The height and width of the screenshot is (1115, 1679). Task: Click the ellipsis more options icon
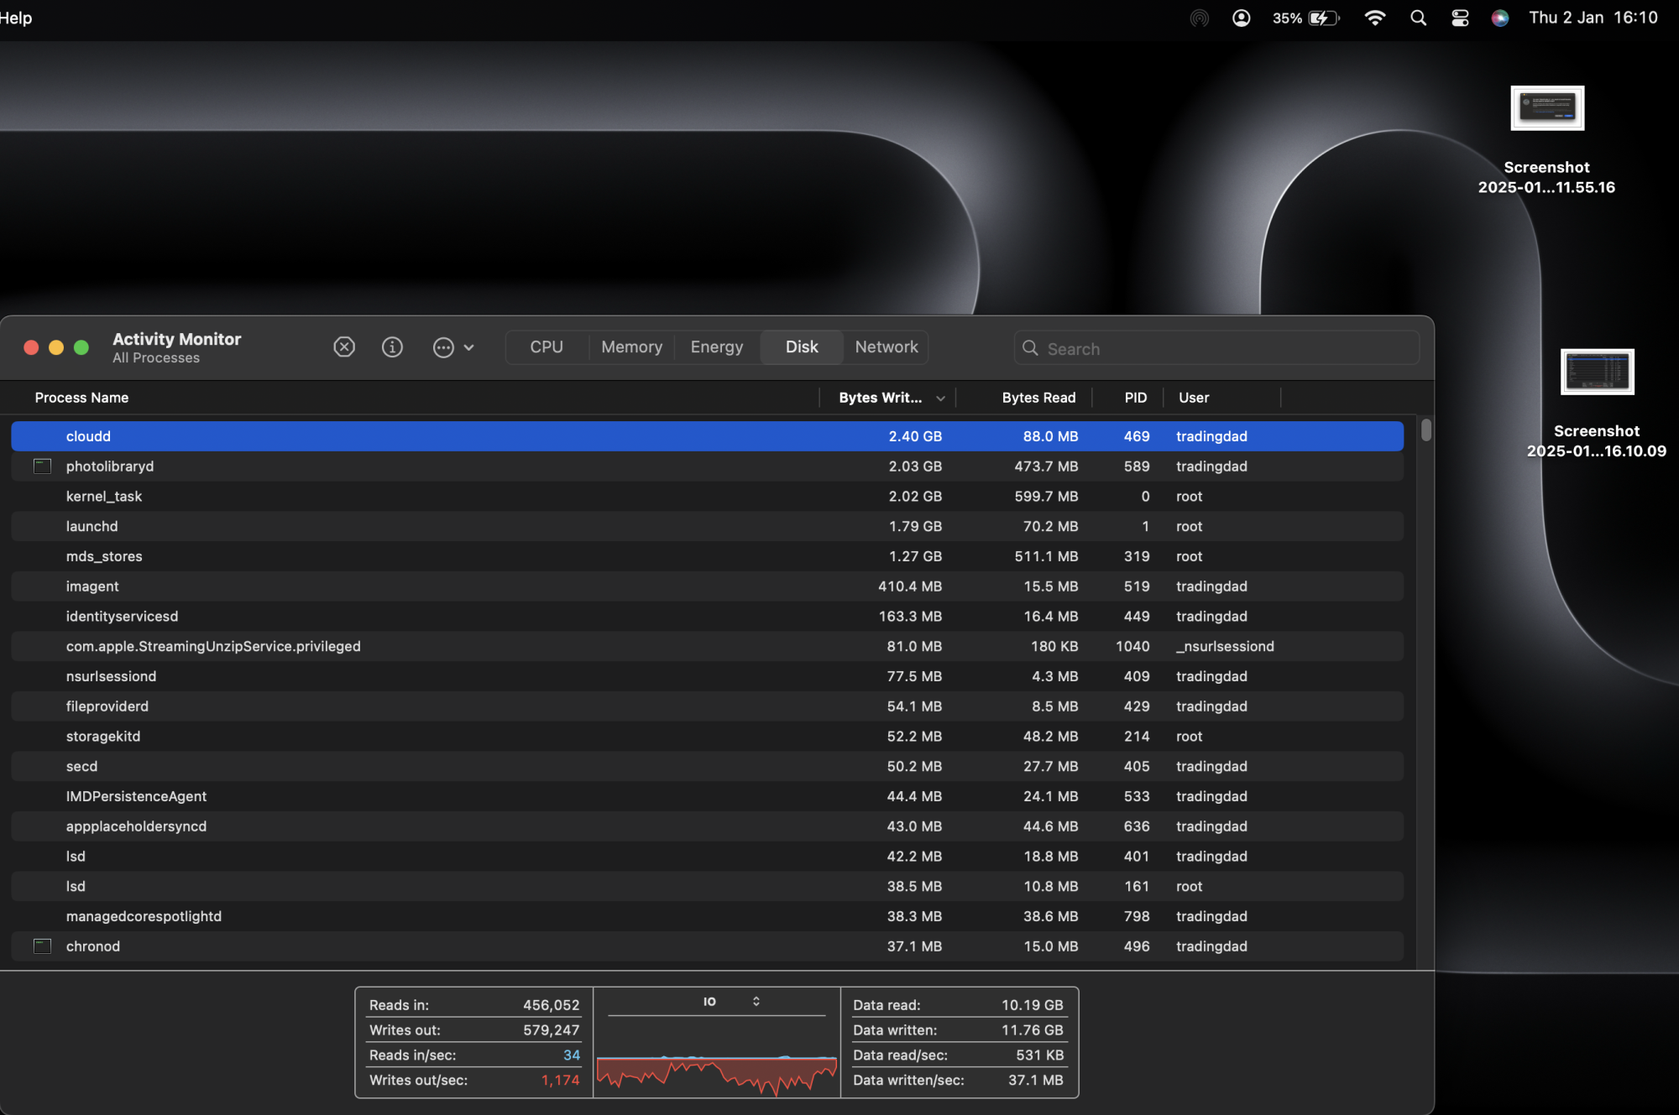pyautogui.click(x=443, y=347)
